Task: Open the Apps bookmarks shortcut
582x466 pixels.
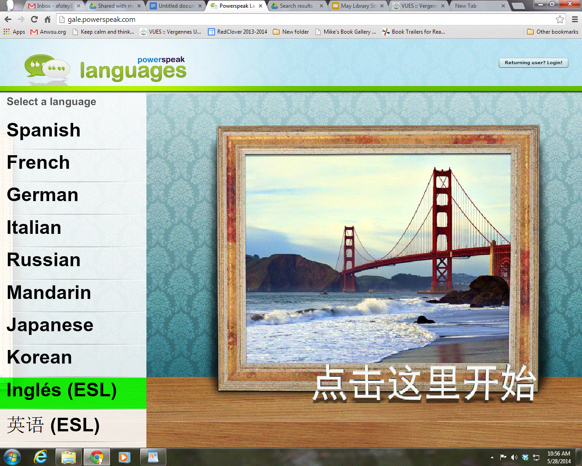Action: pyautogui.click(x=14, y=32)
